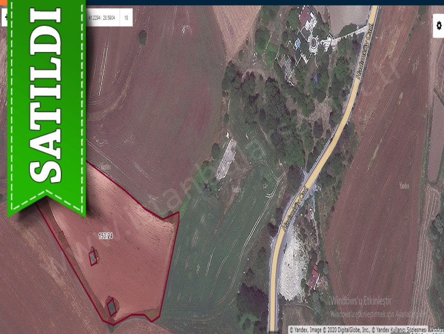The image size is (444, 334).
Task: Click the zoom-in plus button
Action: click(x=4, y=18)
